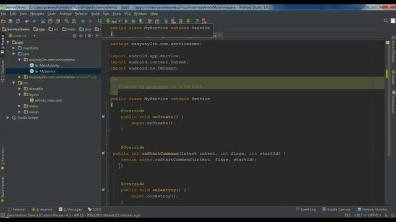Open the Memory Monitor panel
This screenshot has width=396, height=222.
click(372, 210)
